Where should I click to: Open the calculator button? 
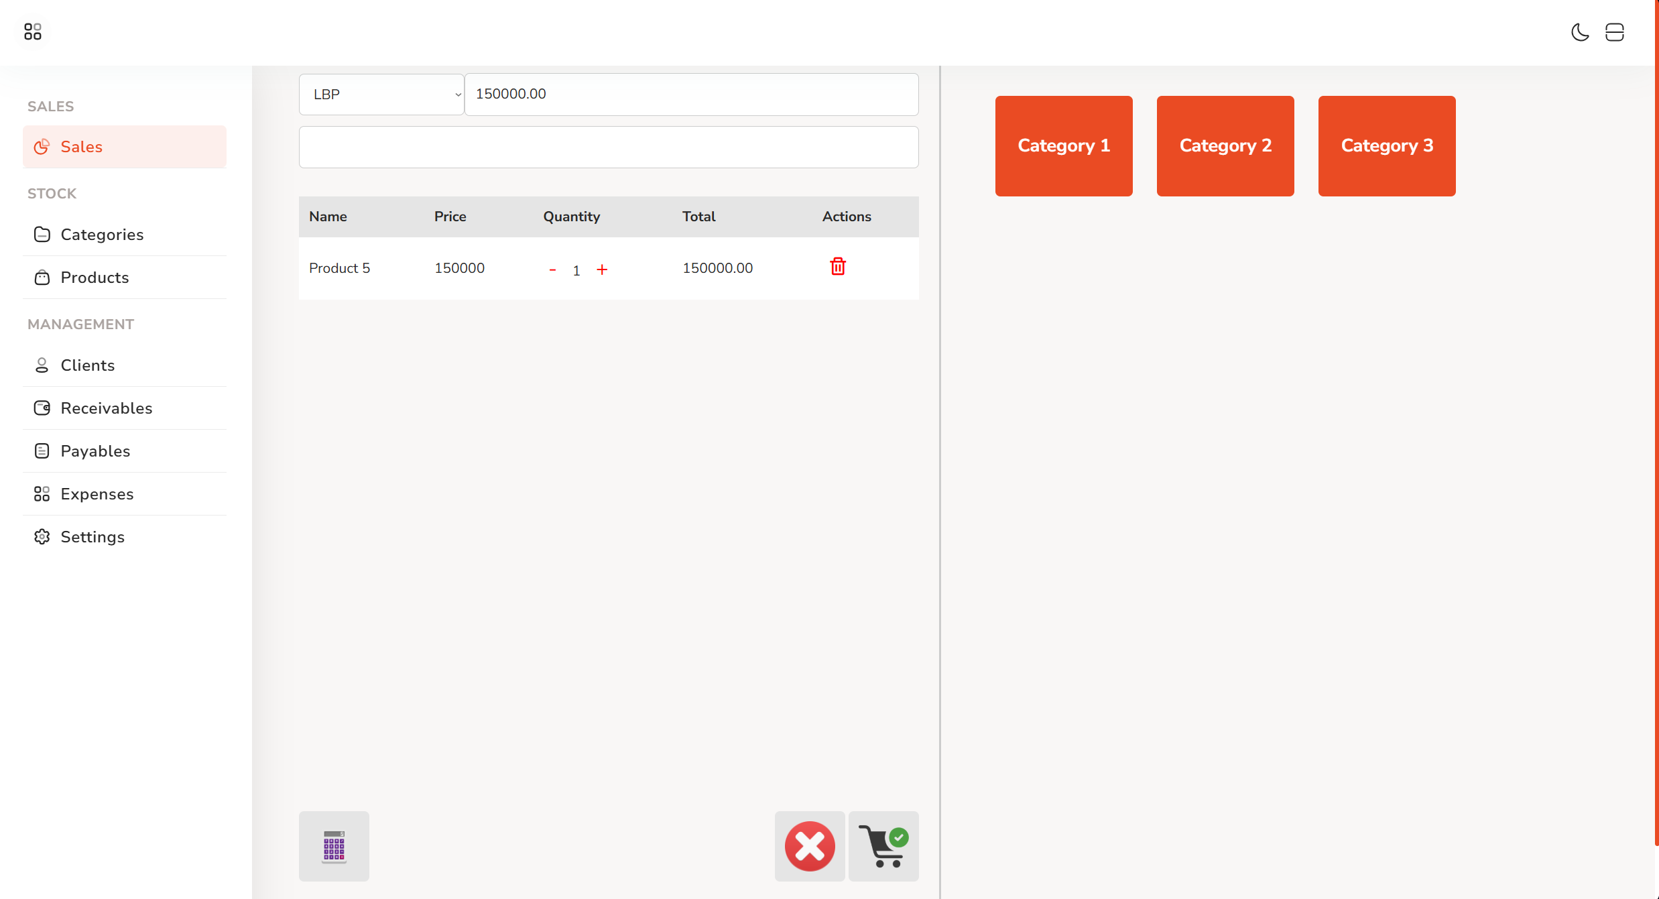[x=334, y=846]
